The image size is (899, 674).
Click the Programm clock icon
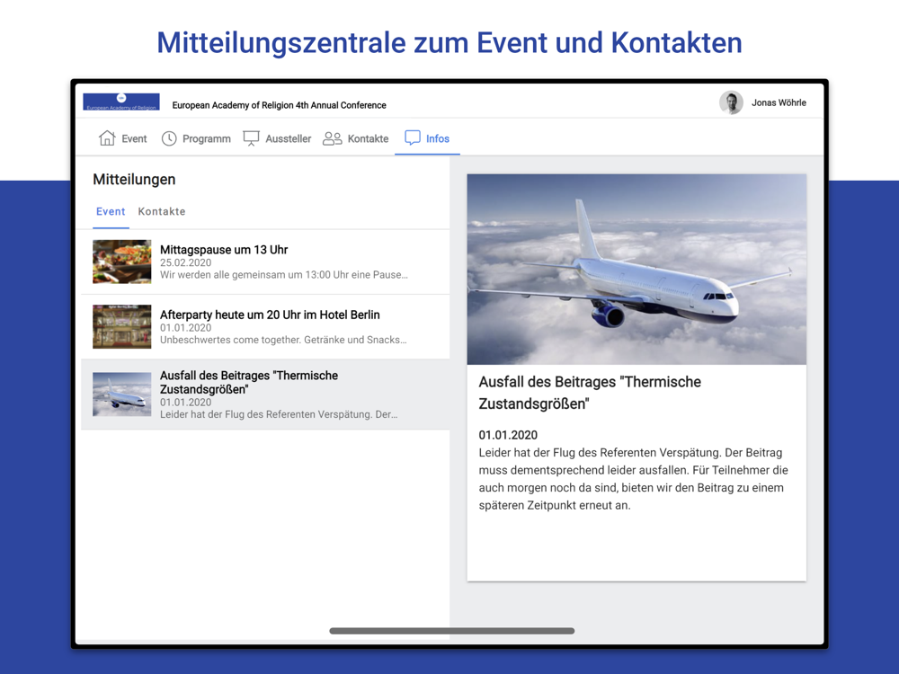coord(169,138)
